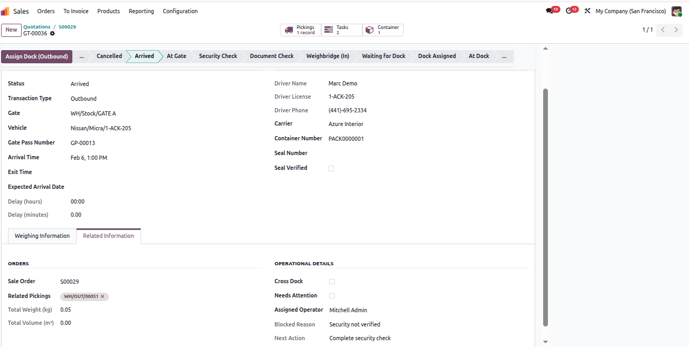Image resolution: width=689 pixels, height=347 pixels.
Task: Open company switcher My Company (San Francisco)
Action: (x=630, y=11)
